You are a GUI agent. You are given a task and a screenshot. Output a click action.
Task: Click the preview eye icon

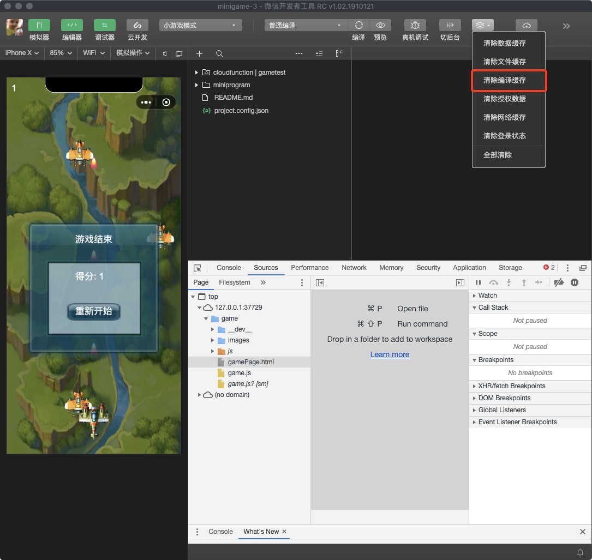(x=380, y=25)
